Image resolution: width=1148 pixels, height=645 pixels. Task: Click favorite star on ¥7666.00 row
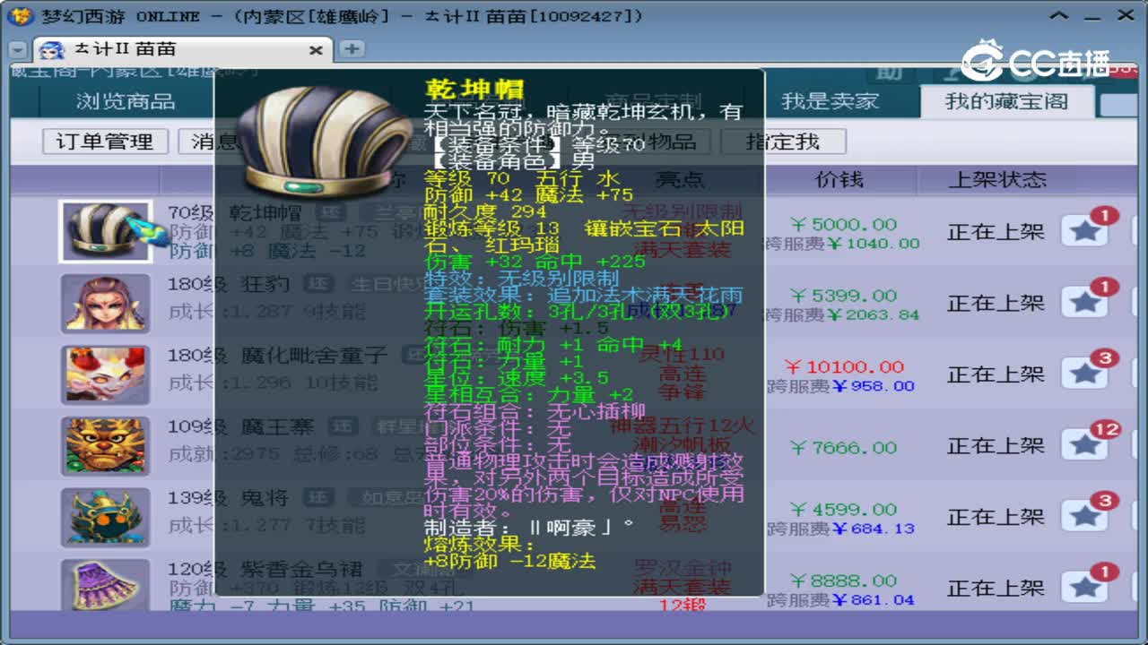tap(1084, 445)
